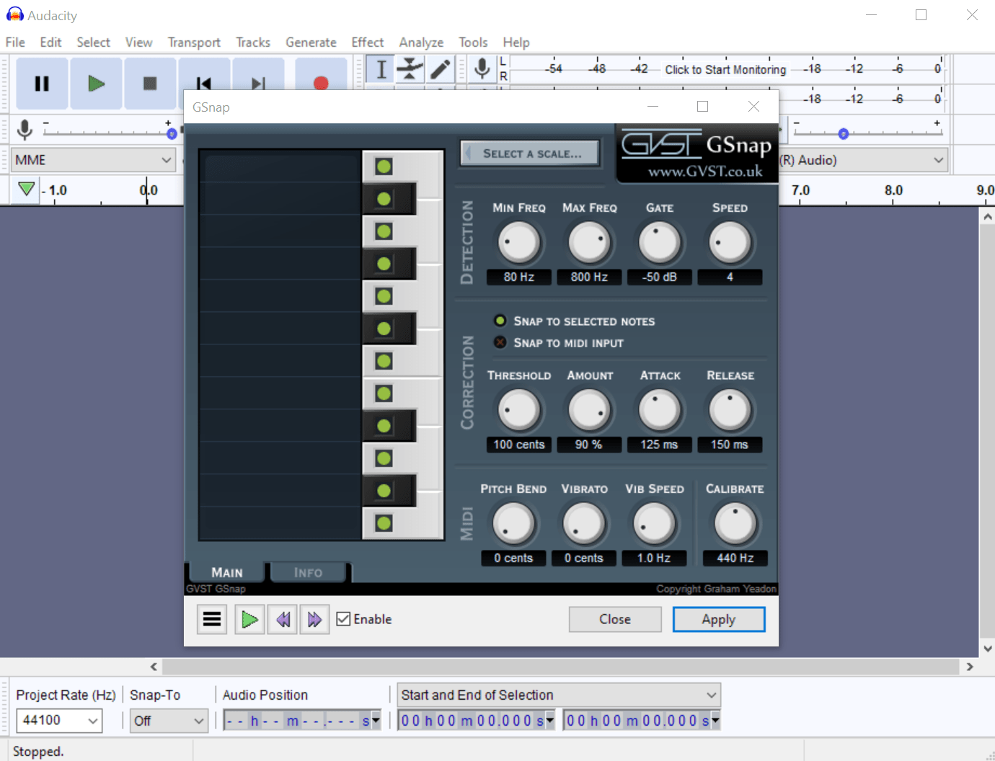995x761 pixels.
Task: Open the GSnap effect menu (hamburger) button
Action: pos(212,619)
